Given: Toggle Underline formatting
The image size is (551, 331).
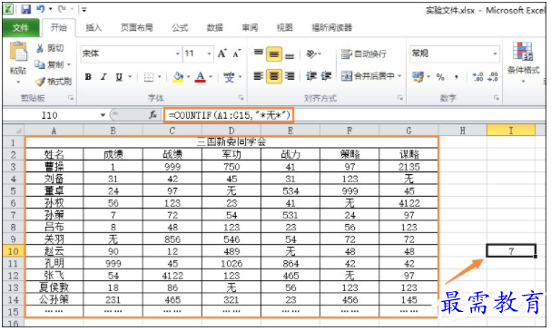Looking at the screenshot, I should click(x=119, y=77).
